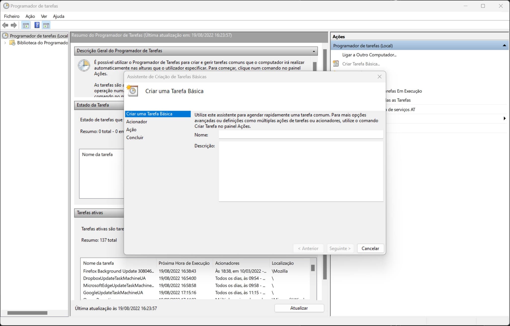This screenshot has height=326, width=510.
Task: Click the Biblioteca do Programador folder icon
Action: point(12,43)
